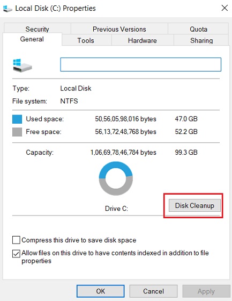Select the General tab
Image resolution: width=232 pixels, height=301 pixels.
point(32,39)
